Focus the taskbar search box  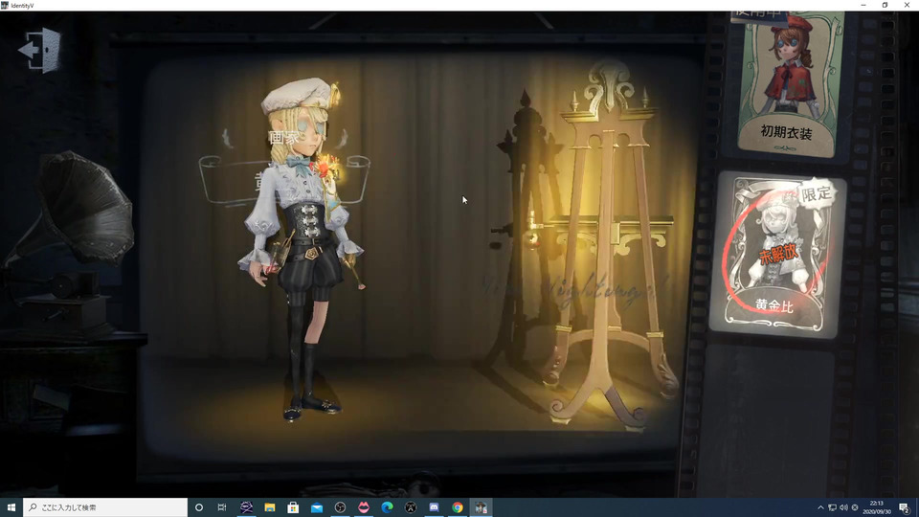tap(105, 507)
